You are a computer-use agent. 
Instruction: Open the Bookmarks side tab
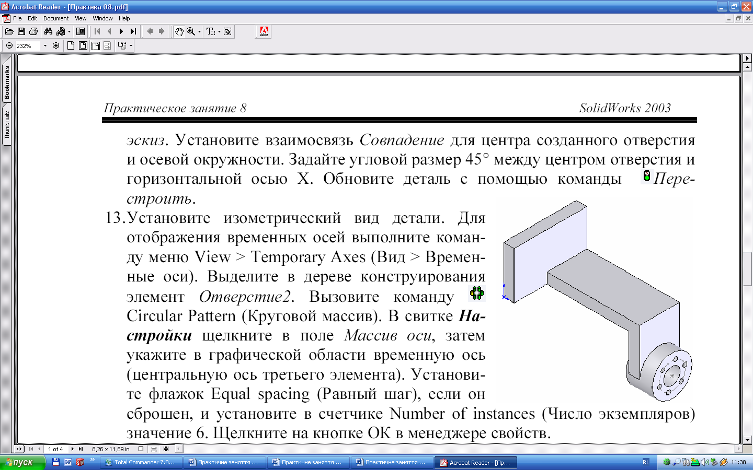click(x=7, y=83)
